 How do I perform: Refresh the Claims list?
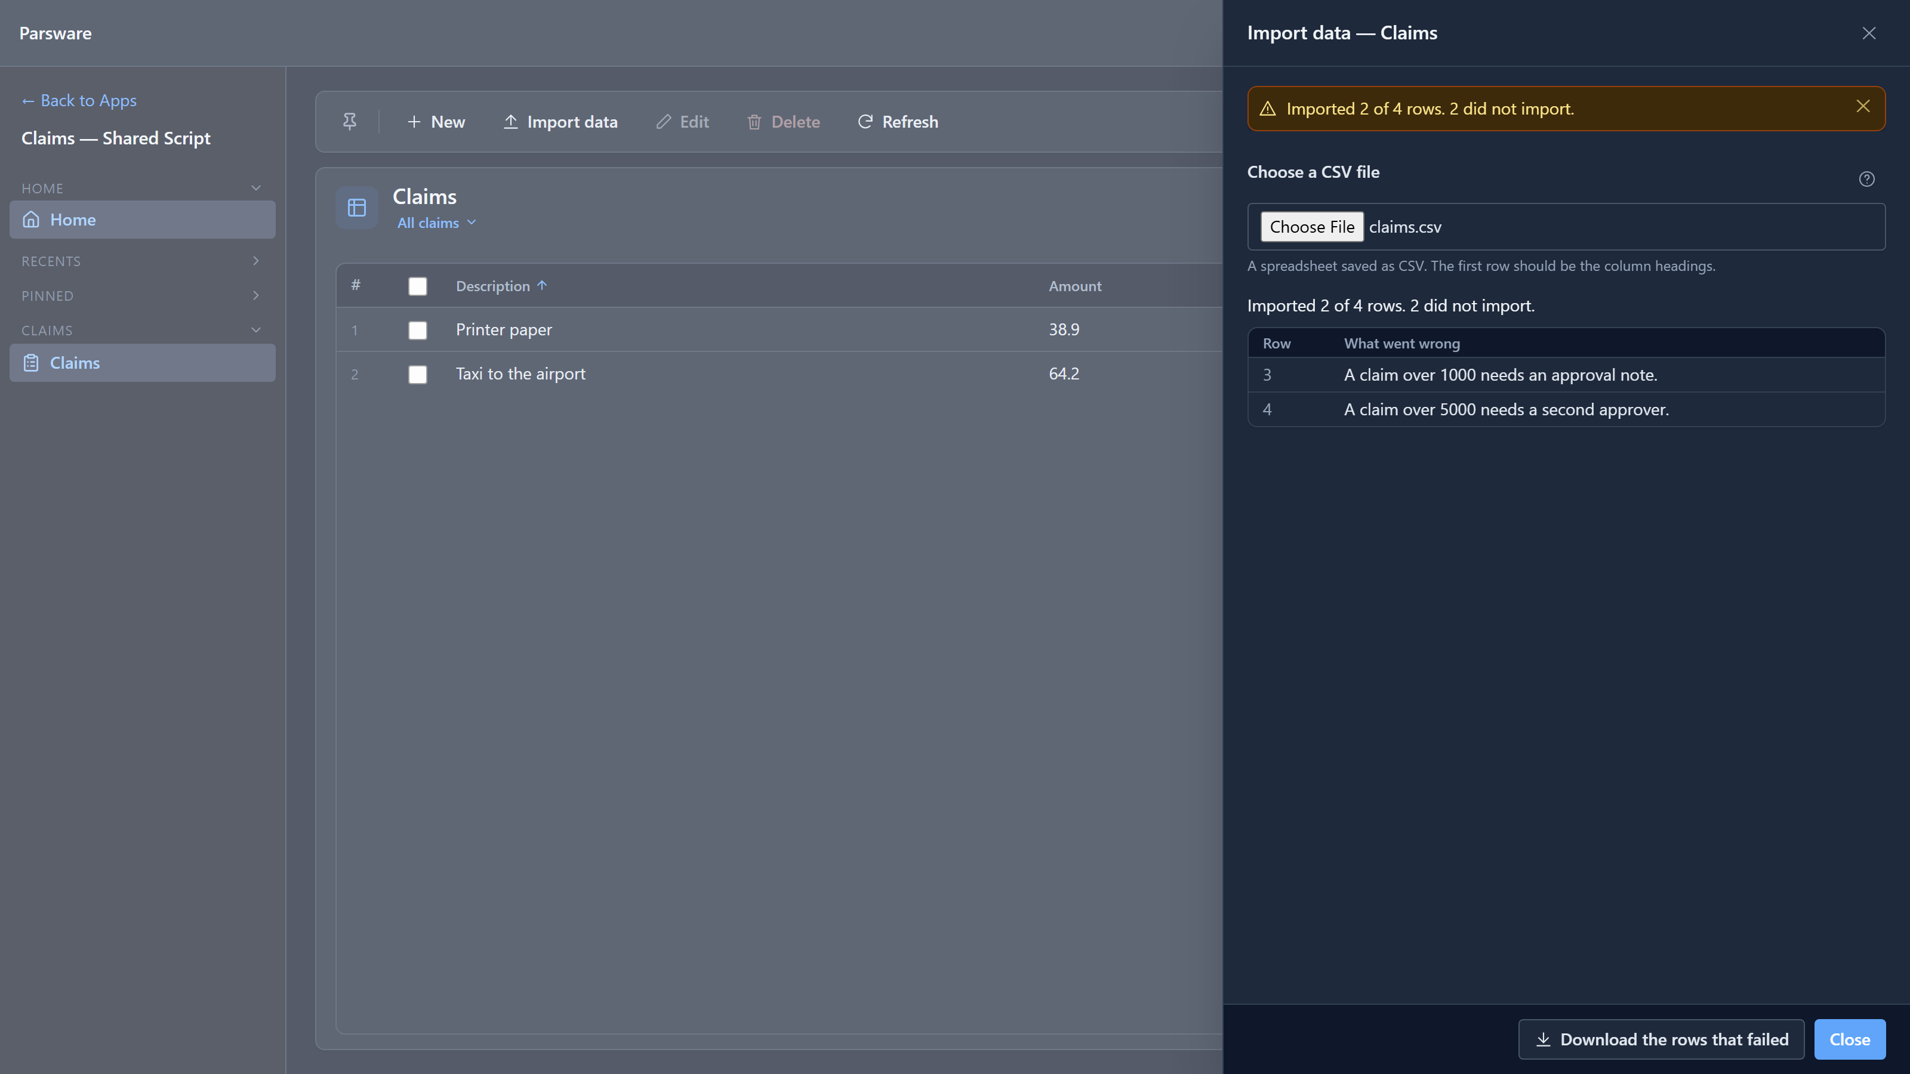tap(898, 122)
